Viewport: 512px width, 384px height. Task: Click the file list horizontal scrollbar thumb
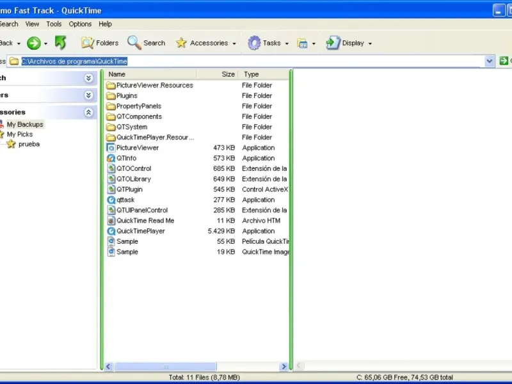pyautogui.click(x=165, y=367)
